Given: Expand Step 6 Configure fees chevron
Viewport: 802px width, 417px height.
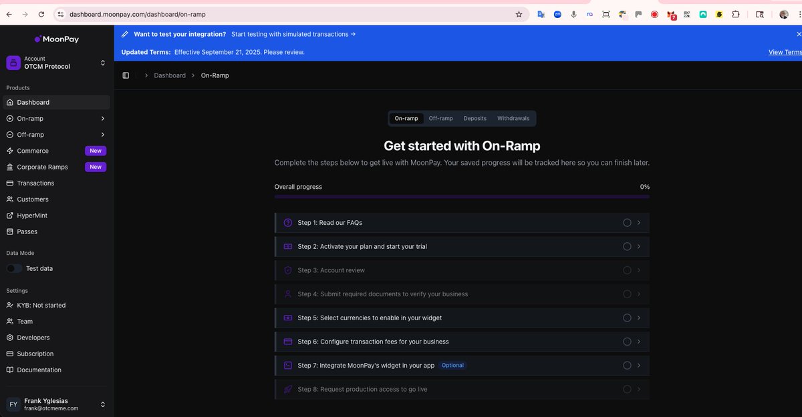Looking at the screenshot, I should 639,342.
